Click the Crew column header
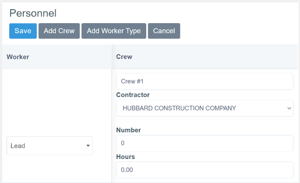This screenshot has width=300, height=183. [124, 57]
